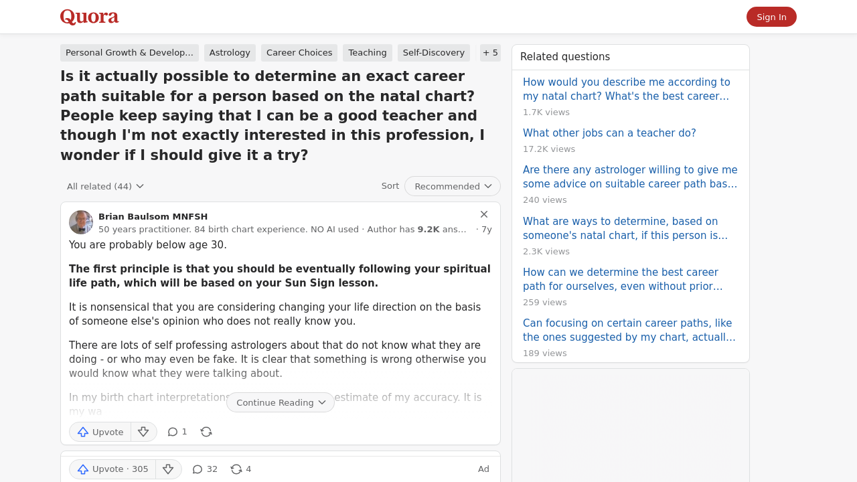Open the 32 comments on the ad post
The width and height of the screenshot is (857, 482).
click(x=205, y=469)
